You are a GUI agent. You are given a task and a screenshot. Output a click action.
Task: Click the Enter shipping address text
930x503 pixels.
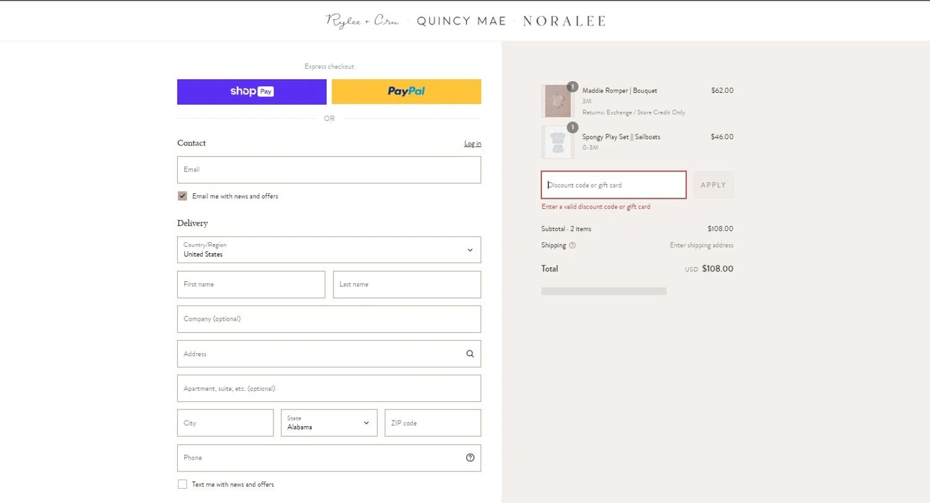701,245
